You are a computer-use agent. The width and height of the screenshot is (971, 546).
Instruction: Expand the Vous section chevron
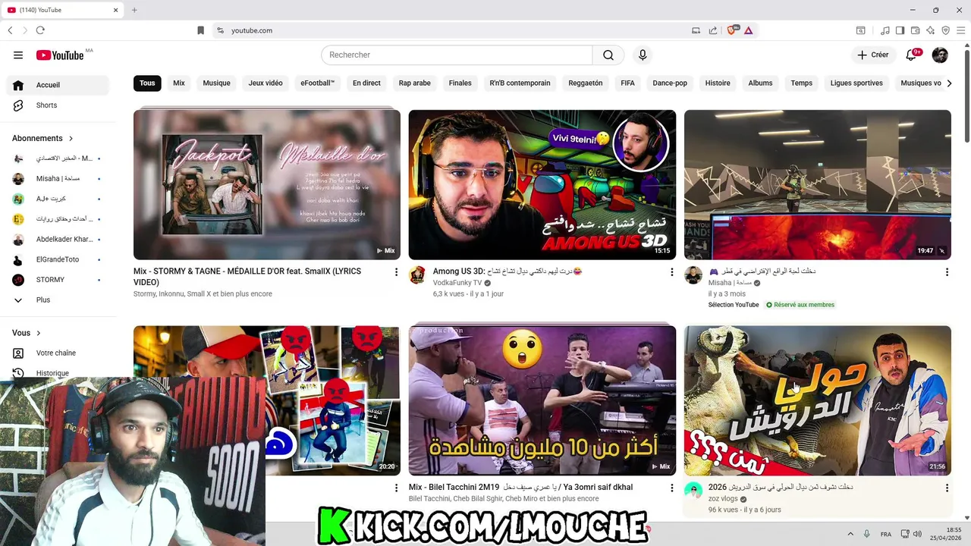[39, 333]
